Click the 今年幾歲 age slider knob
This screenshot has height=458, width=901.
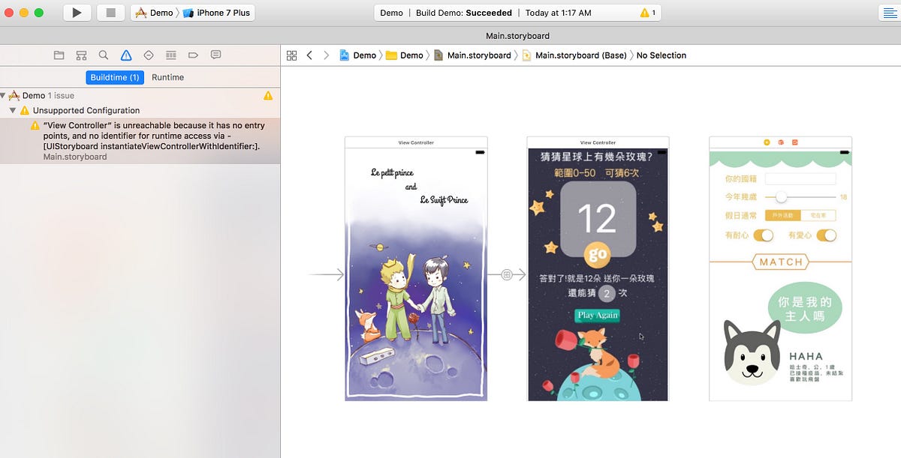(x=781, y=197)
